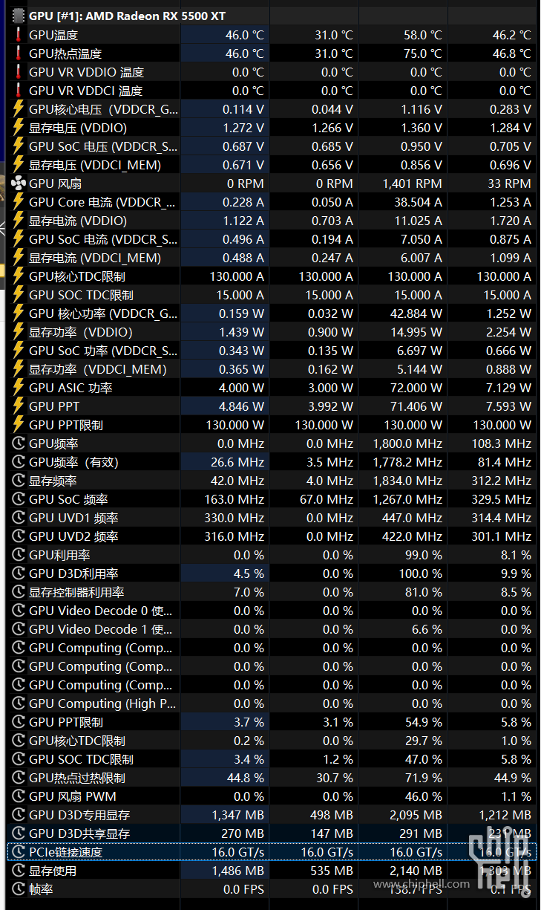Screen dimensions: 541x910
Task: Click the lightning icon beside GPU ASIC 功率
Action: [x=19, y=387]
